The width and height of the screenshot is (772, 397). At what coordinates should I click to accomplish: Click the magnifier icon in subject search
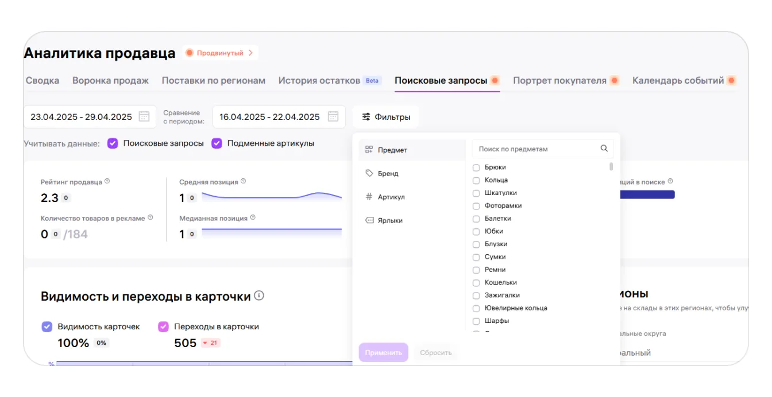coord(604,149)
